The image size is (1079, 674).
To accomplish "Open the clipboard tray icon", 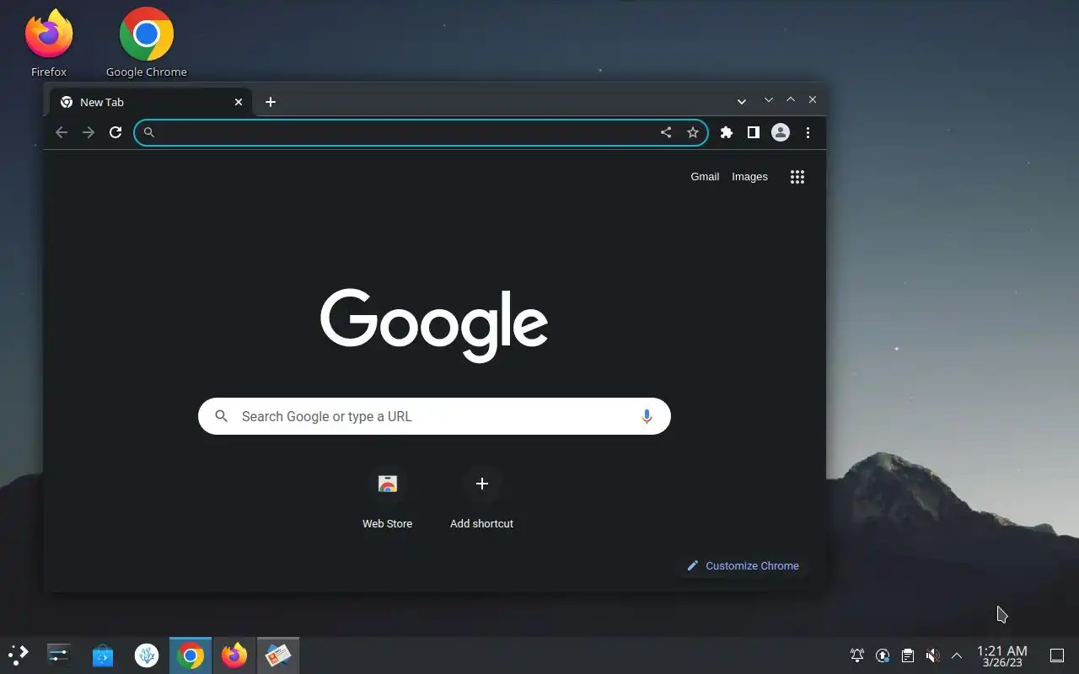I will click(908, 655).
